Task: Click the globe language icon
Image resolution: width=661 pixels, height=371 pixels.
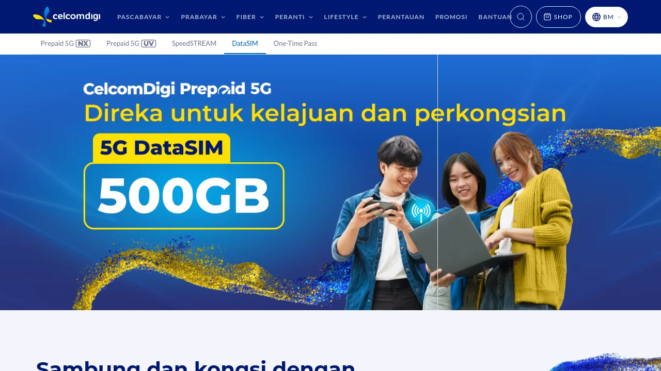Action: 596,17
